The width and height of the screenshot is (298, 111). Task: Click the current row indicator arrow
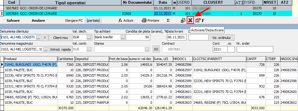point(2,65)
